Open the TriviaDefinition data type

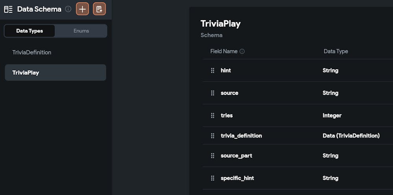click(x=32, y=52)
